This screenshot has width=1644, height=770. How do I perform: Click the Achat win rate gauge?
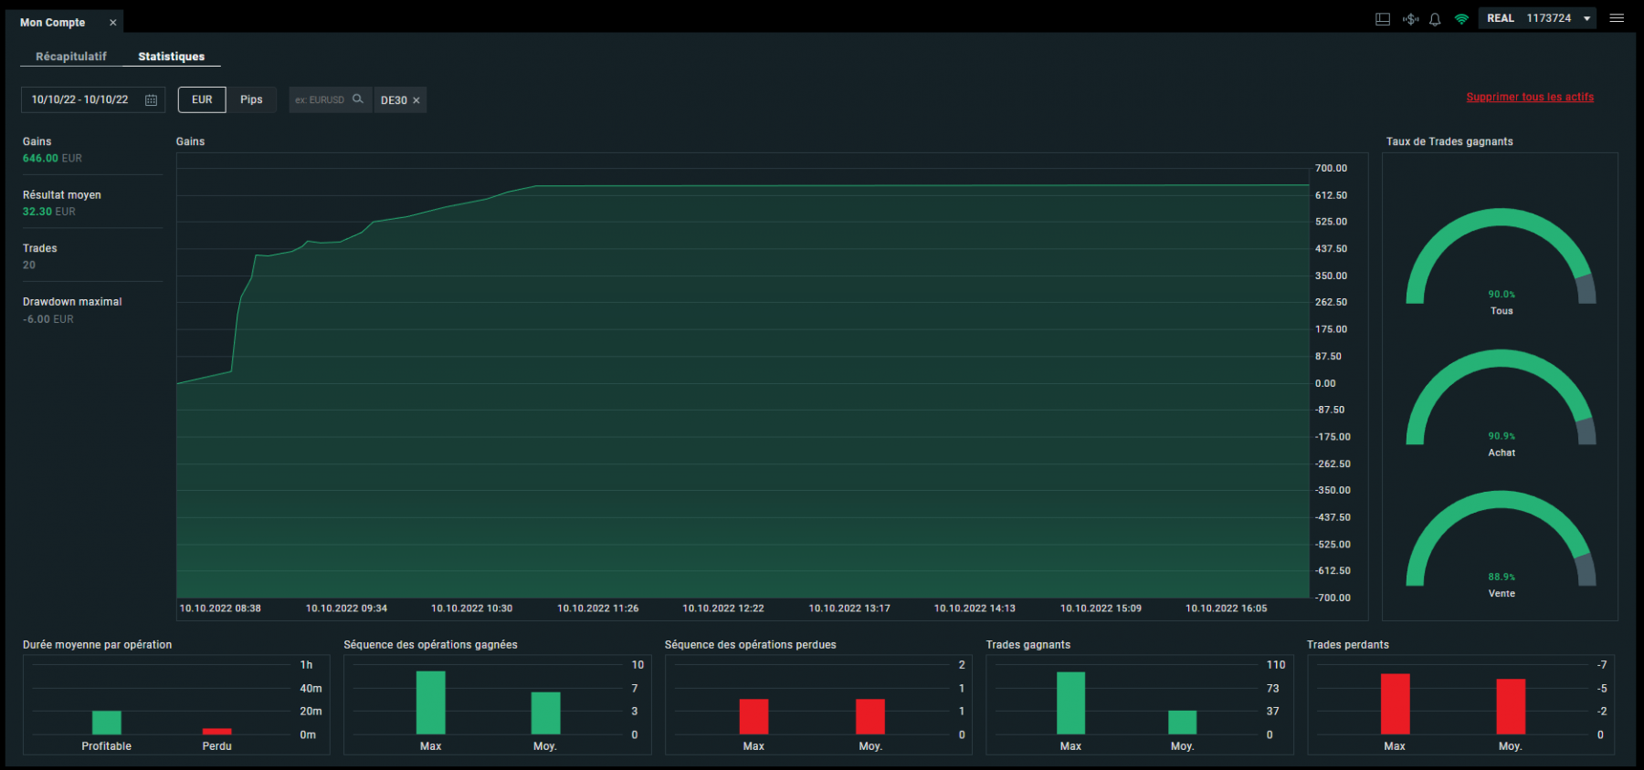(x=1501, y=398)
